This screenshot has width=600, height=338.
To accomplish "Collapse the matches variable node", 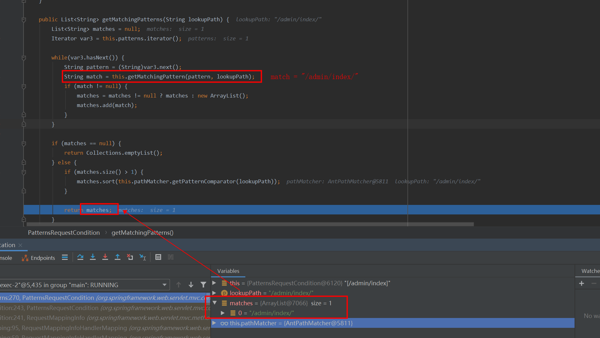I will coord(215,303).
